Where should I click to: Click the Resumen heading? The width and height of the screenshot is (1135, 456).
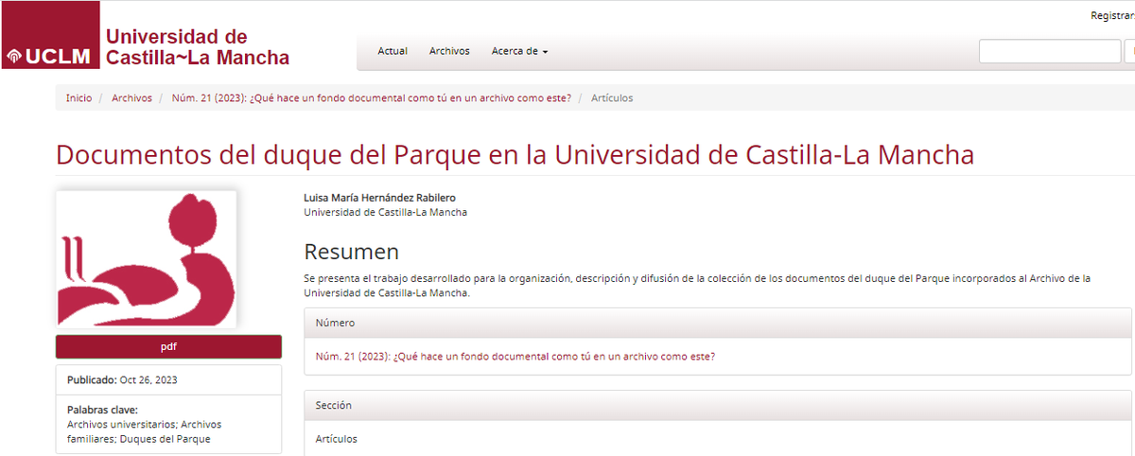[351, 252]
